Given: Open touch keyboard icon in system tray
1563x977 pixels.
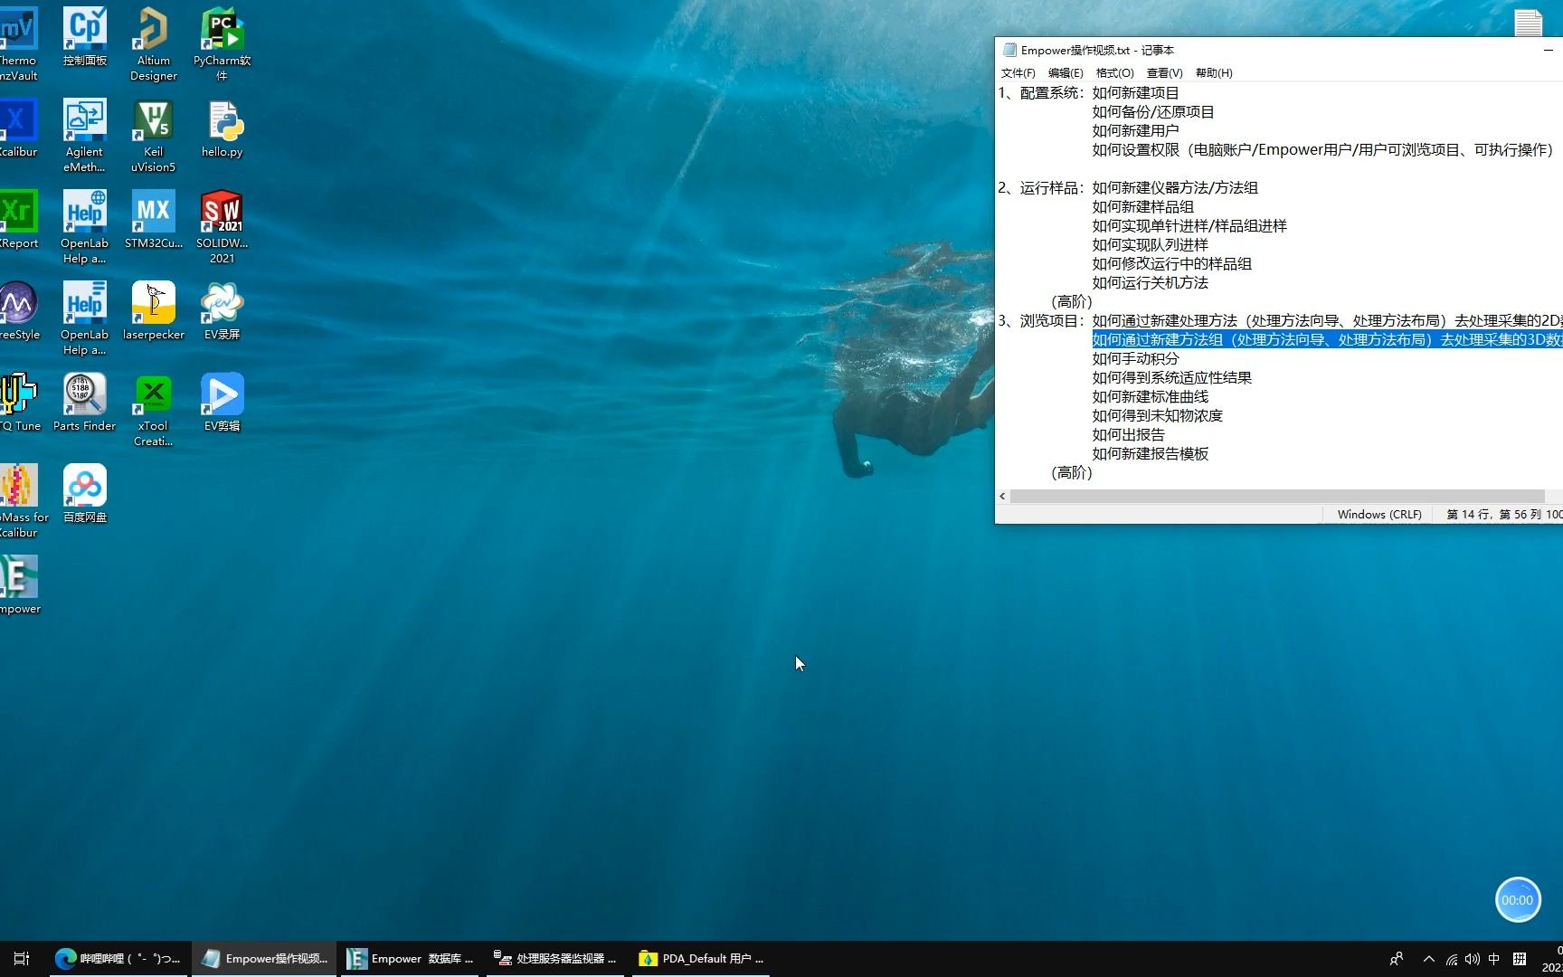Looking at the screenshot, I should click(1520, 959).
